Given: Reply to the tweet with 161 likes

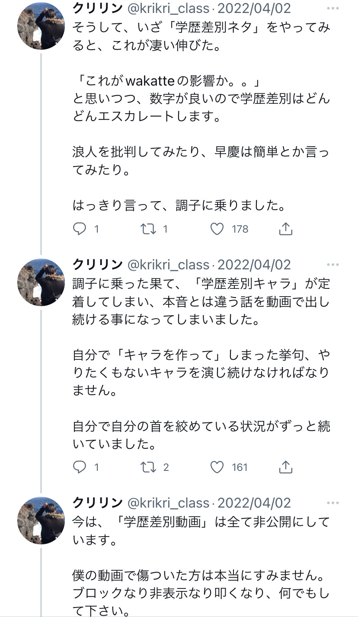Looking at the screenshot, I should click(x=80, y=467).
